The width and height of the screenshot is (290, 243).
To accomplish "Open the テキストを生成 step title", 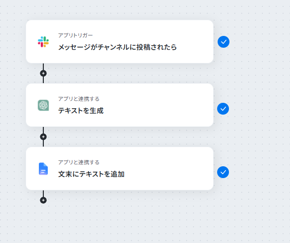I will 81,111.
